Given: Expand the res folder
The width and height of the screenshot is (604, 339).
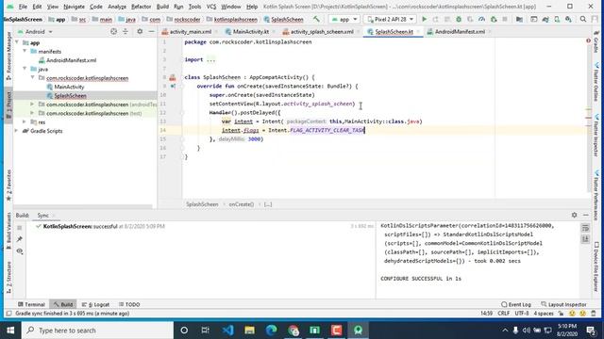Looking at the screenshot, I should [25, 121].
